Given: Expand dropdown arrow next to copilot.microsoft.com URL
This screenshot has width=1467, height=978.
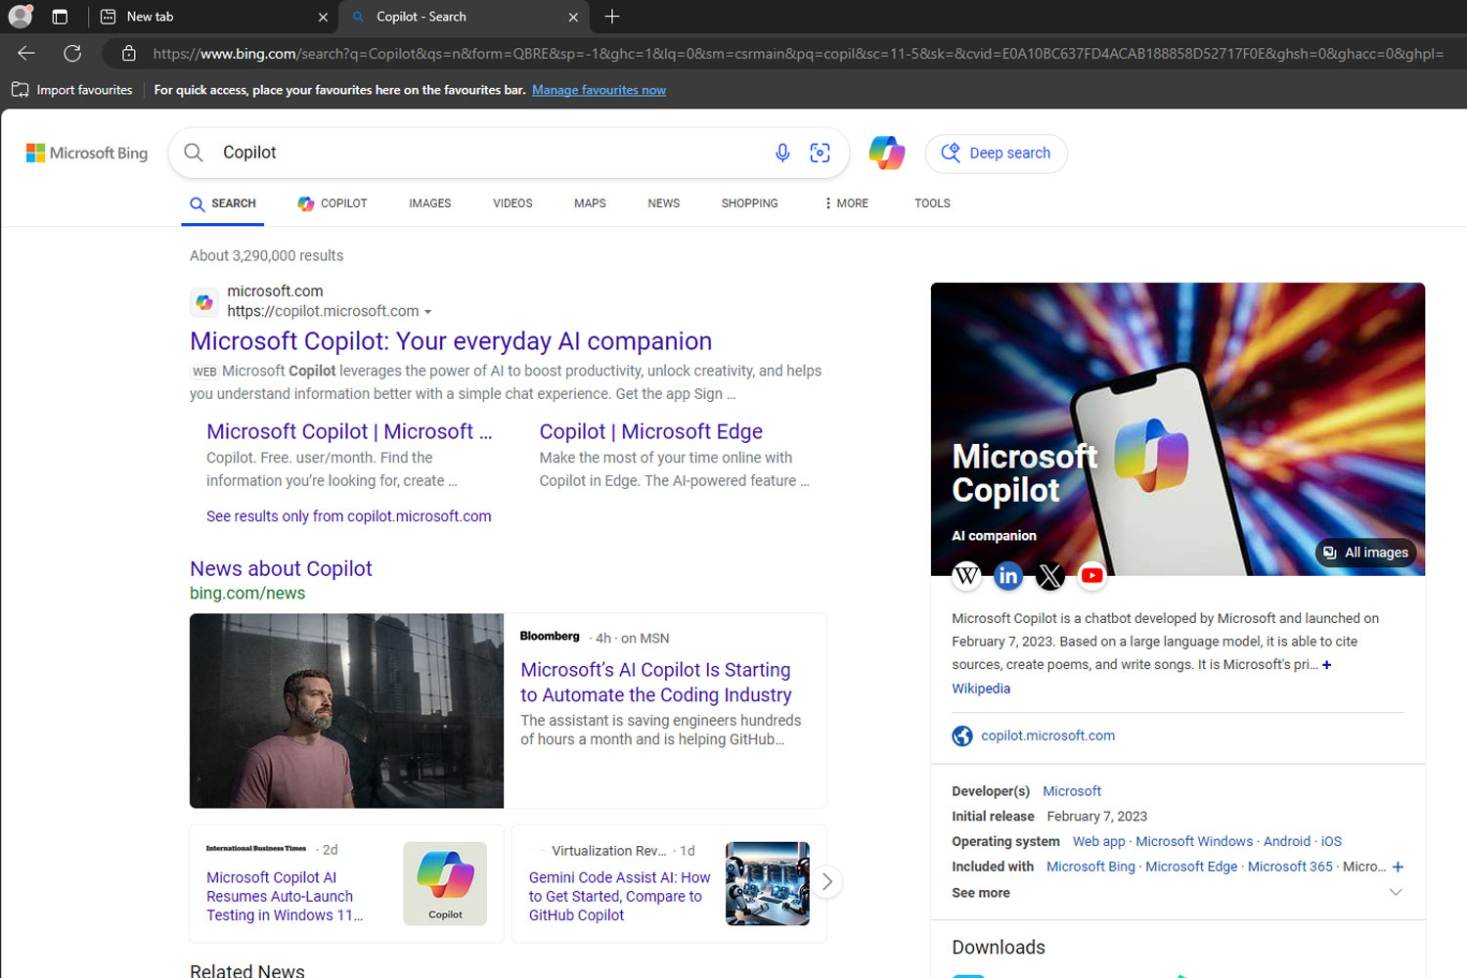Looking at the screenshot, I should pos(427,312).
